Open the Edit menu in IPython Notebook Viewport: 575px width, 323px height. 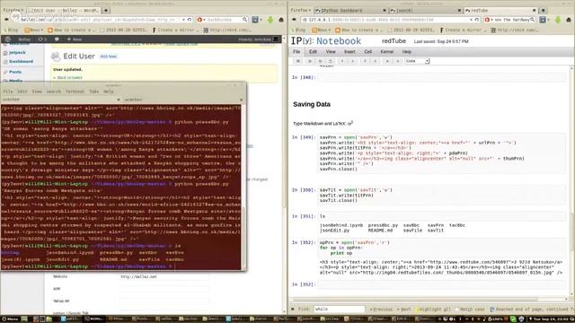(x=313, y=52)
